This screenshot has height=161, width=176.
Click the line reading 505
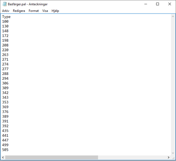5,150
